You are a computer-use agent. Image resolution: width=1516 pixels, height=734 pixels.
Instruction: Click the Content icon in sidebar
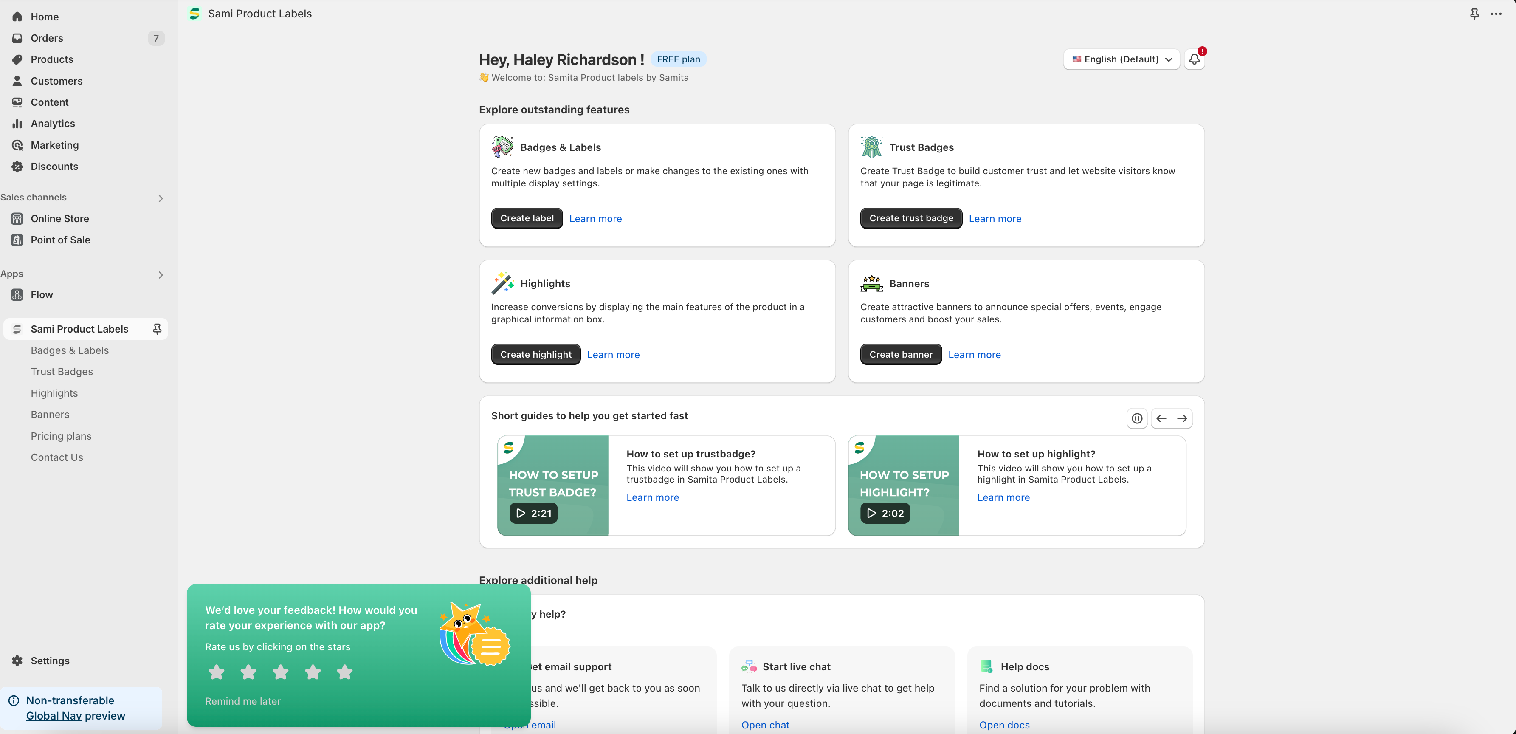[x=17, y=102]
